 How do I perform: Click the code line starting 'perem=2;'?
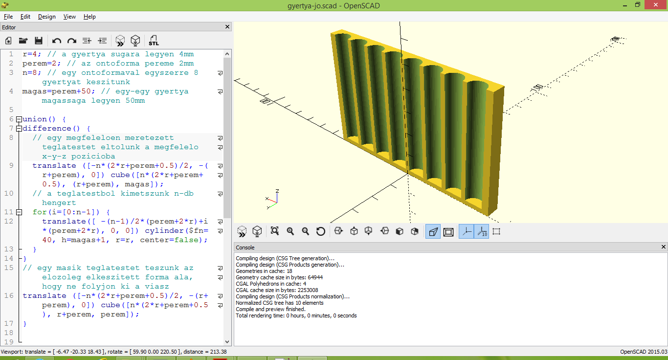tap(108, 64)
